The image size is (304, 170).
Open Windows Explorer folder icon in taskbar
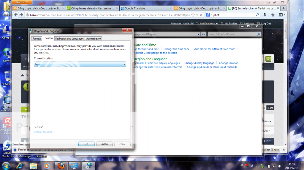tap(33, 165)
